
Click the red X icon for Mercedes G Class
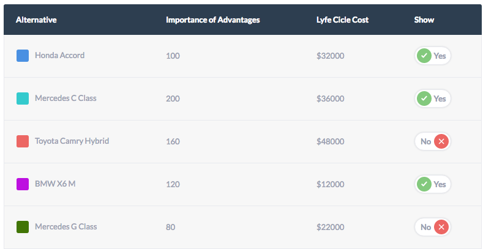(441, 227)
